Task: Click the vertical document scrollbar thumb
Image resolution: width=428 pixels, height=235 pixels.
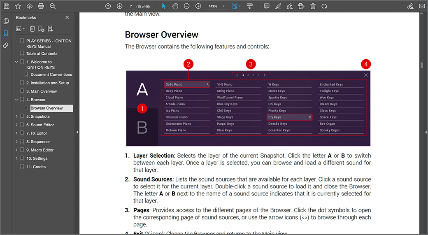Action: 422,65
